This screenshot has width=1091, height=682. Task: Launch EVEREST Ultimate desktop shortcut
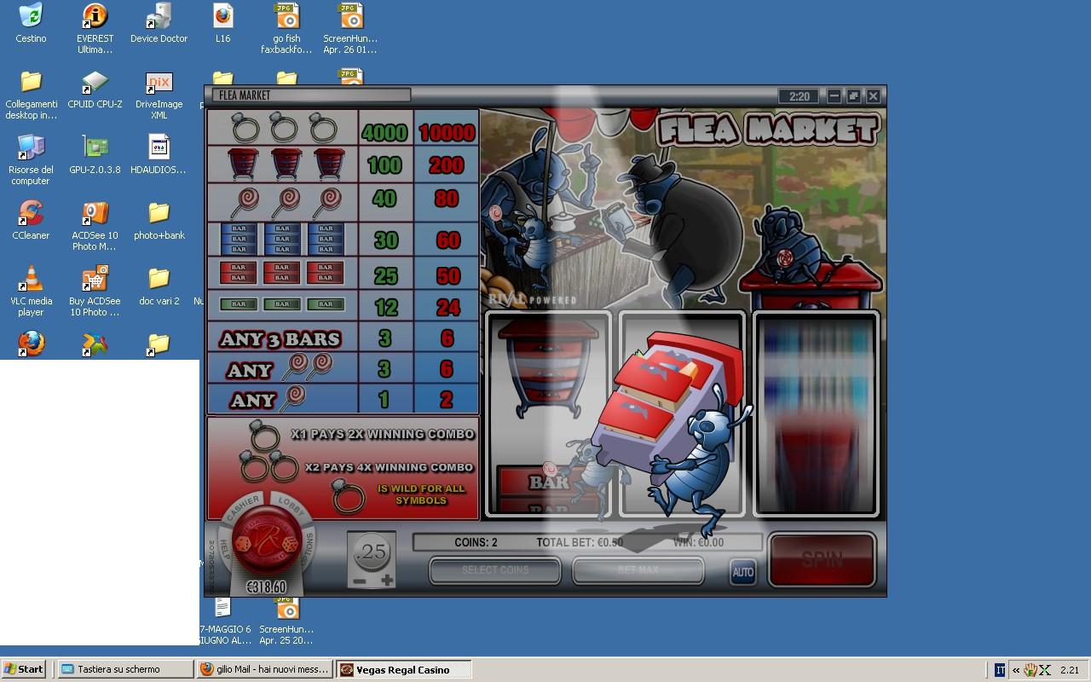pyautogui.click(x=95, y=28)
